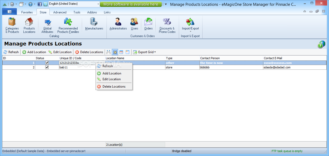Choose Add Location in the context menu

(114, 73)
